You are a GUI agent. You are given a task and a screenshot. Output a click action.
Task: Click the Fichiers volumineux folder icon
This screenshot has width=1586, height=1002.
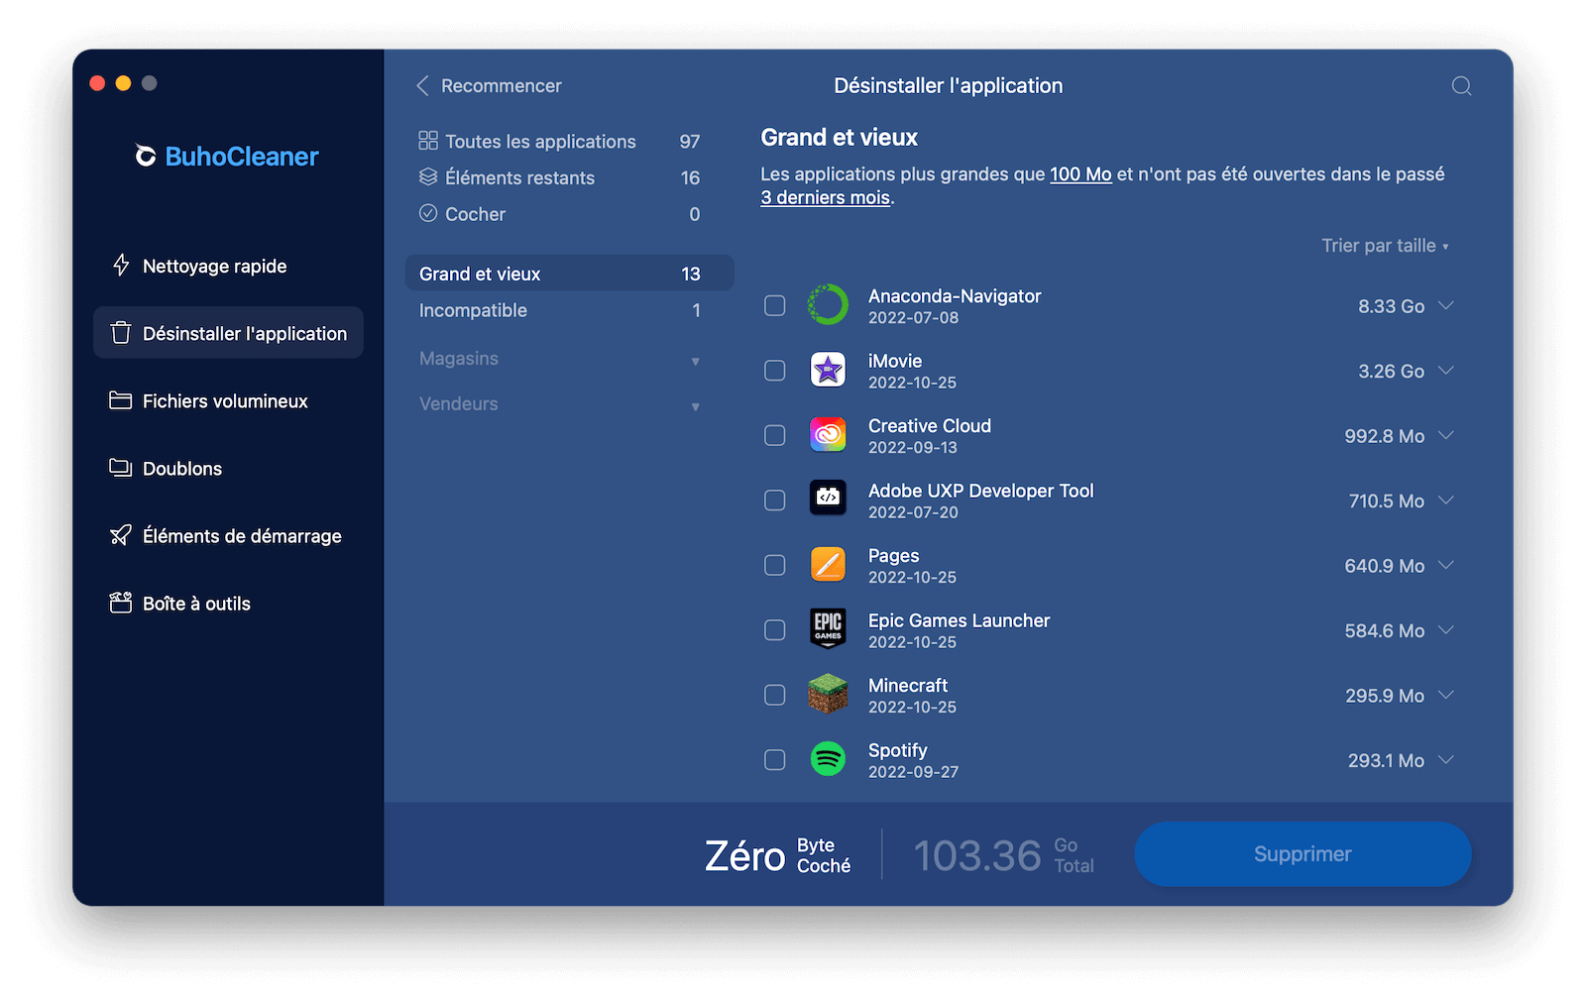pyautogui.click(x=121, y=400)
